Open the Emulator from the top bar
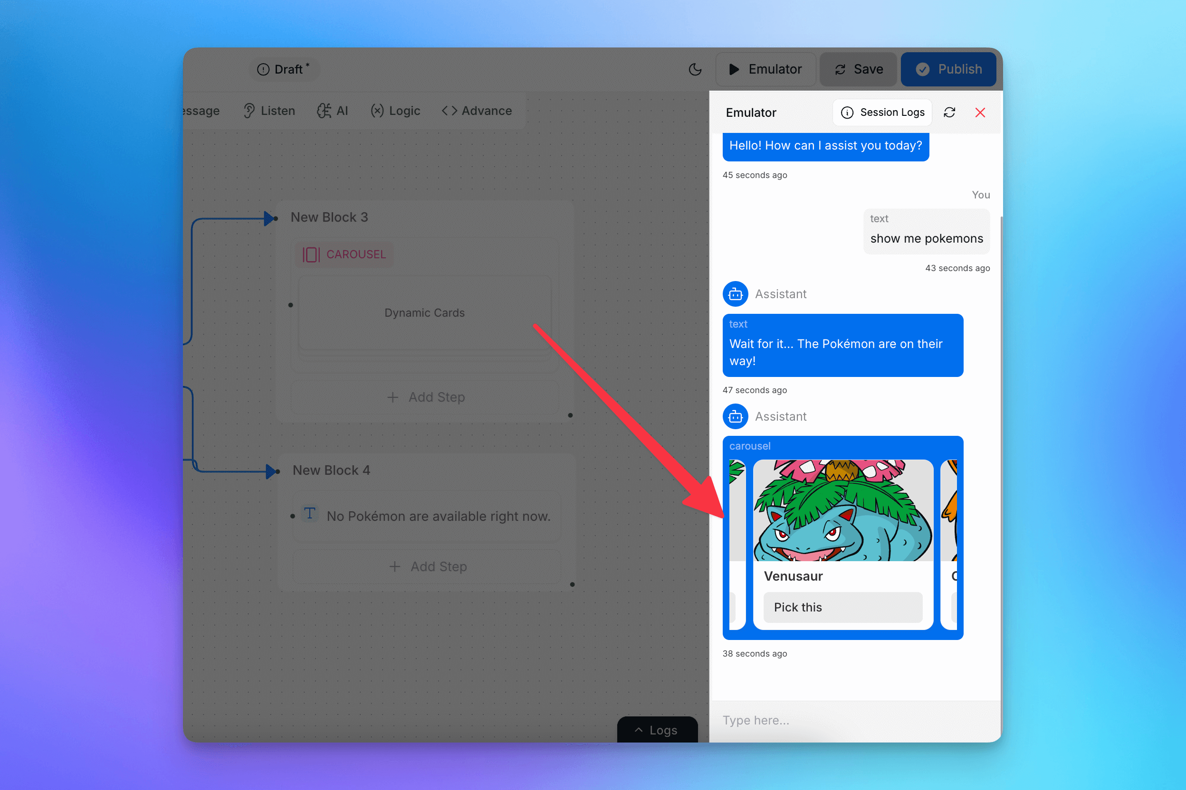Viewport: 1186px width, 790px height. (x=765, y=69)
